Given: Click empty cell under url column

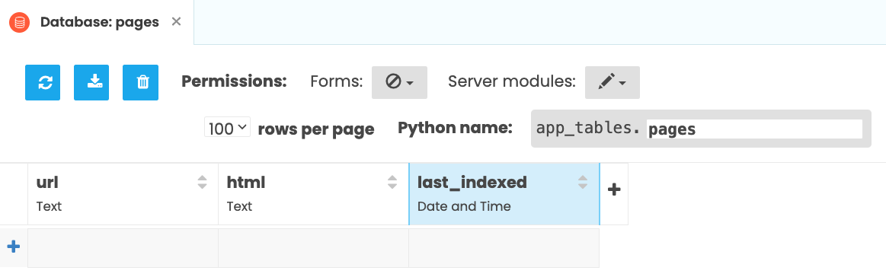Looking at the screenshot, I should click(123, 247).
